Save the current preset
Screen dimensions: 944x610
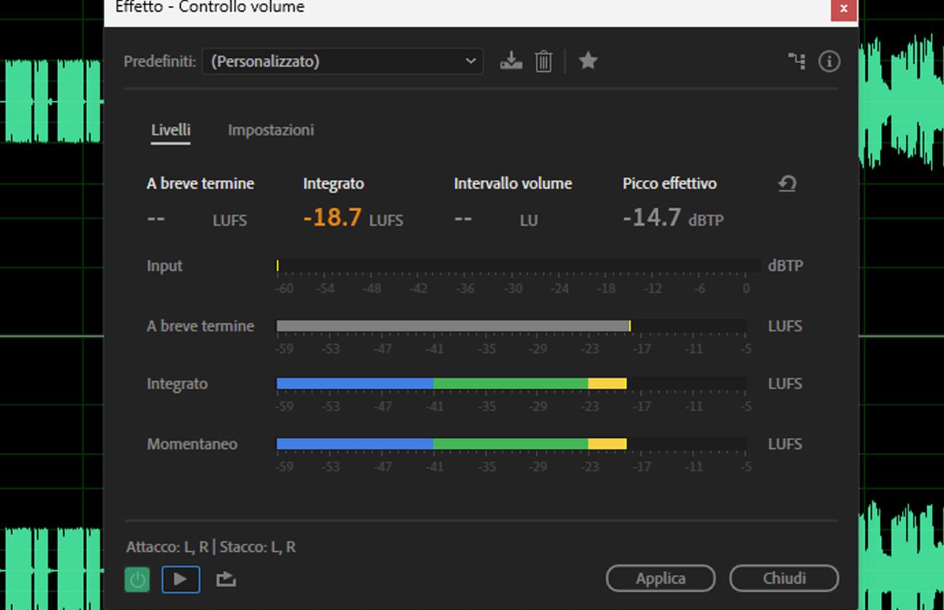pyautogui.click(x=510, y=61)
